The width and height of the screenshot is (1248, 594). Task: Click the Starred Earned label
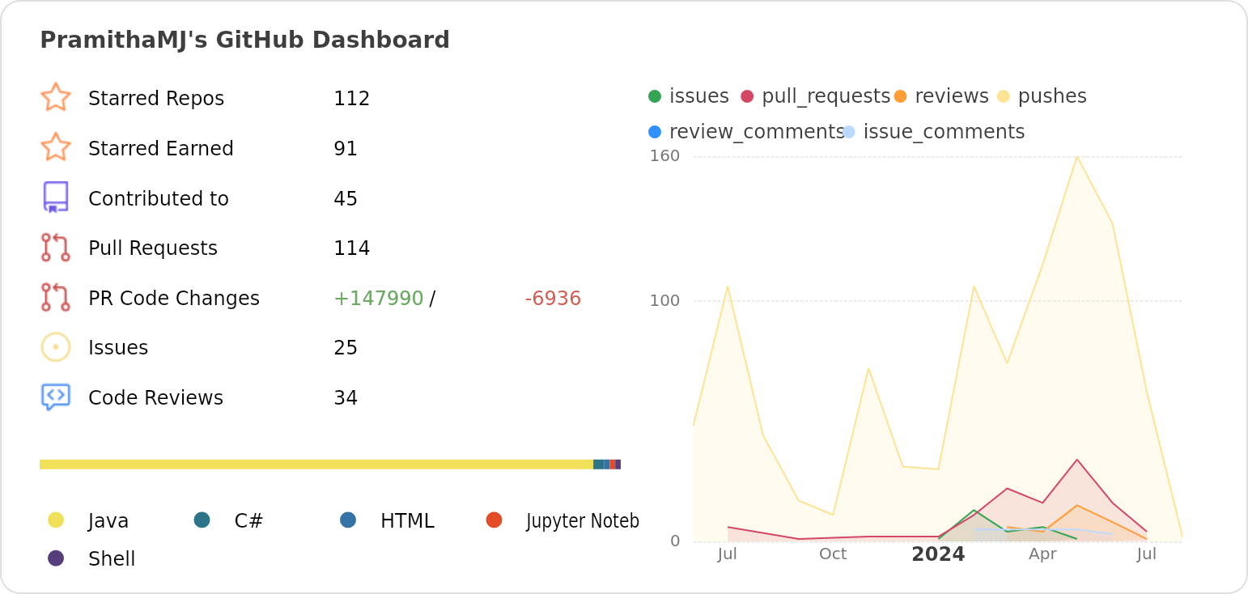[x=161, y=148]
